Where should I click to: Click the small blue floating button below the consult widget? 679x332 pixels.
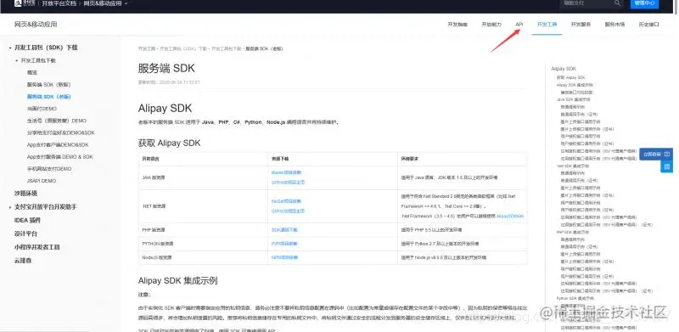click(666, 166)
